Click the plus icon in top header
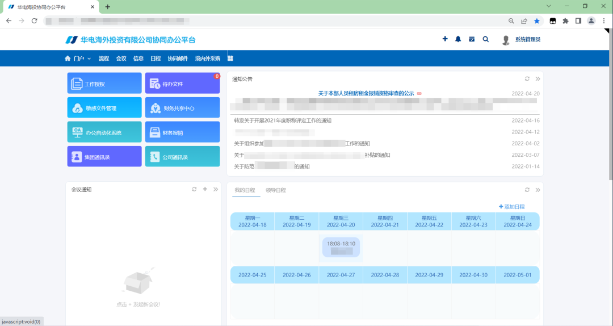Screen dimensions: 613x326 (x=445, y=39)
